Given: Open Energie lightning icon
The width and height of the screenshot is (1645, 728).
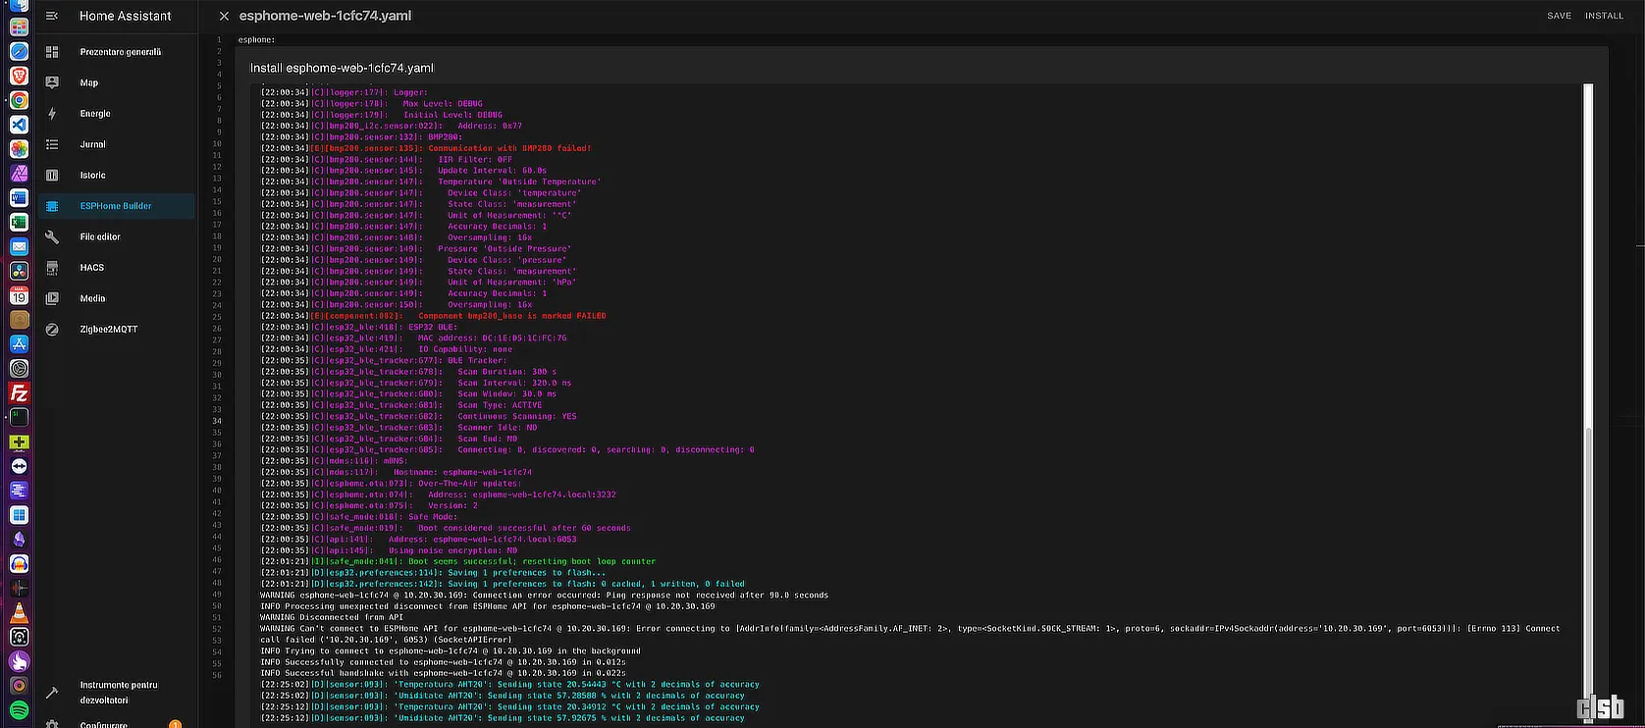Looking at the screenshot, I should click(x=52, y=114).
